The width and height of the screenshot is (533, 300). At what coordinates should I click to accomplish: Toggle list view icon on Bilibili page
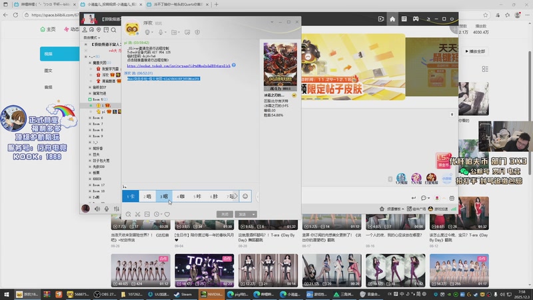(485, 69)
